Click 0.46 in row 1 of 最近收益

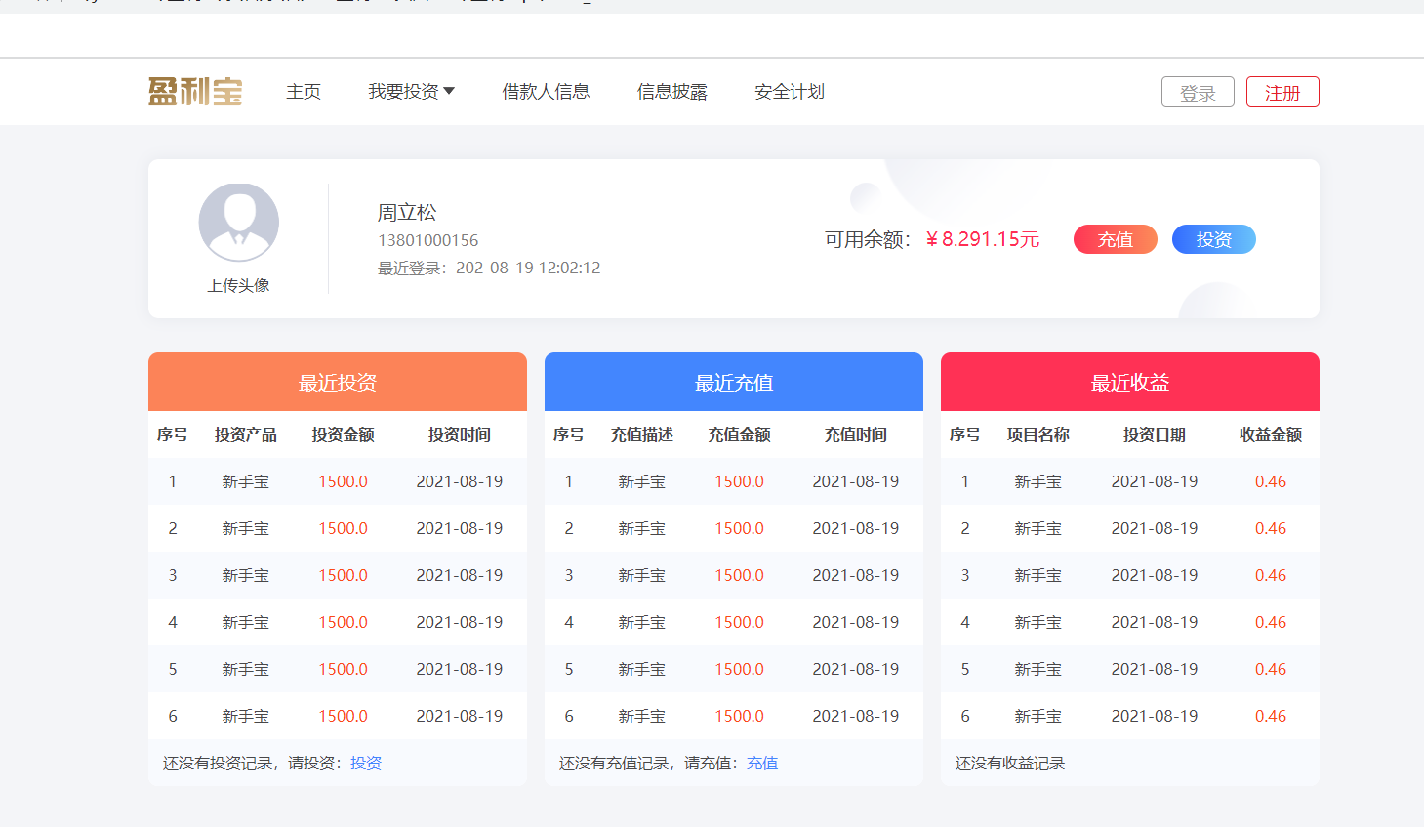[x=1271, y=481]
